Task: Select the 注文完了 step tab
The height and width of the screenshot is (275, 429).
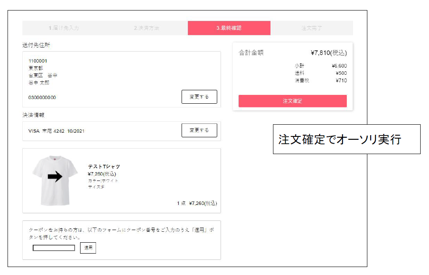Action: (312, 28)
